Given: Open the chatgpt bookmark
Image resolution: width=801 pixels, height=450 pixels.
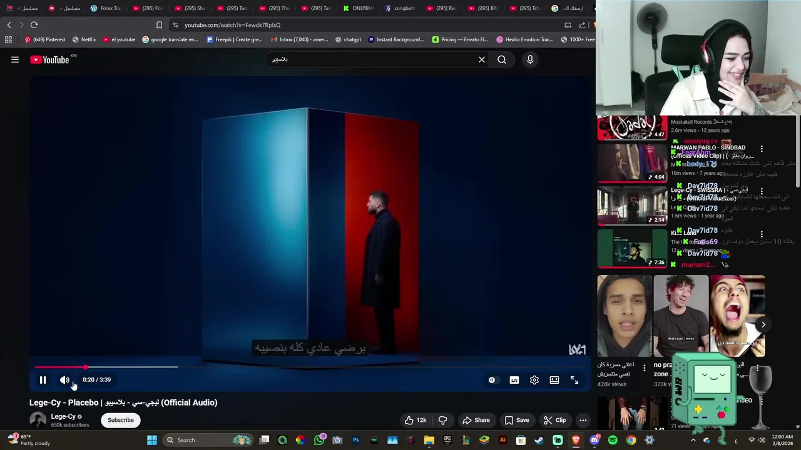Looking at the screenshot, I should click(348, 39).
